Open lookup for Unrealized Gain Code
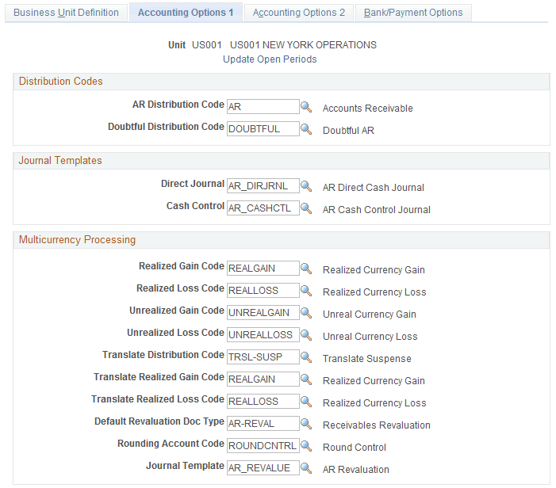556x488 pixels. coord(306,313)
